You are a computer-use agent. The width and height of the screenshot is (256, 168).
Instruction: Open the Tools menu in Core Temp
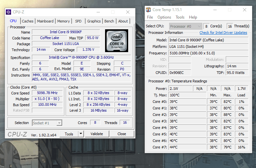click(x=180, y=17)
